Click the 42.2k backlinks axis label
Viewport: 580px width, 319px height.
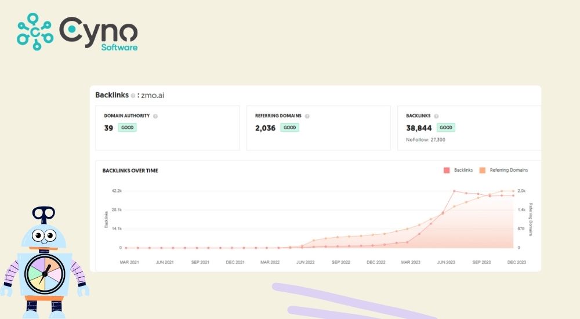[x=116, y=191]
